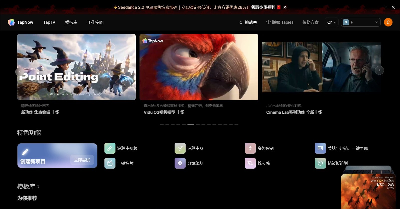Click the gift icon beside 赚取 Tapies
The width and height of the screenshot is (400, 209).
pos(269,22)
